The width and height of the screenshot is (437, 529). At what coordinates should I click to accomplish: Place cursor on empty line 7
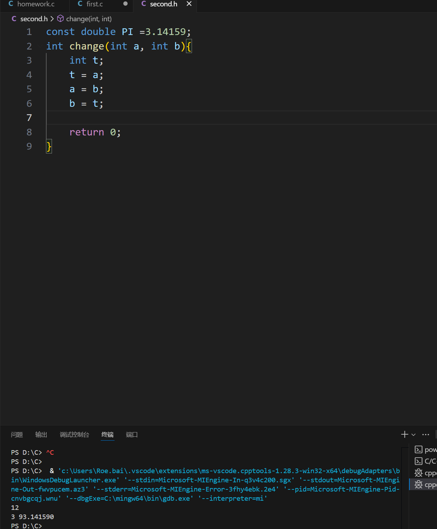pyautogui.click(x=241, y=118)
